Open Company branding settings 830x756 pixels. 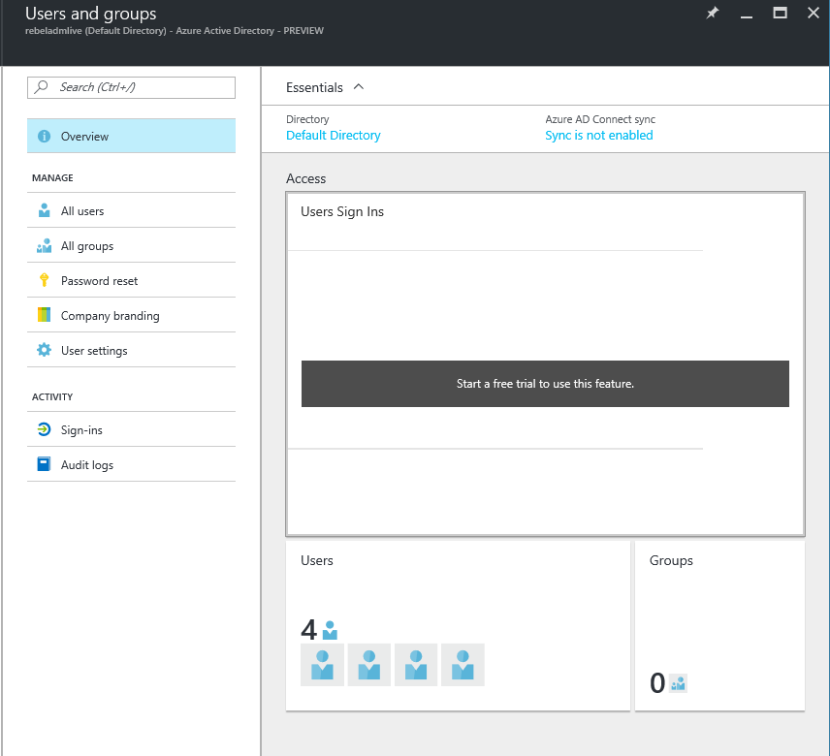coord(131,315)
